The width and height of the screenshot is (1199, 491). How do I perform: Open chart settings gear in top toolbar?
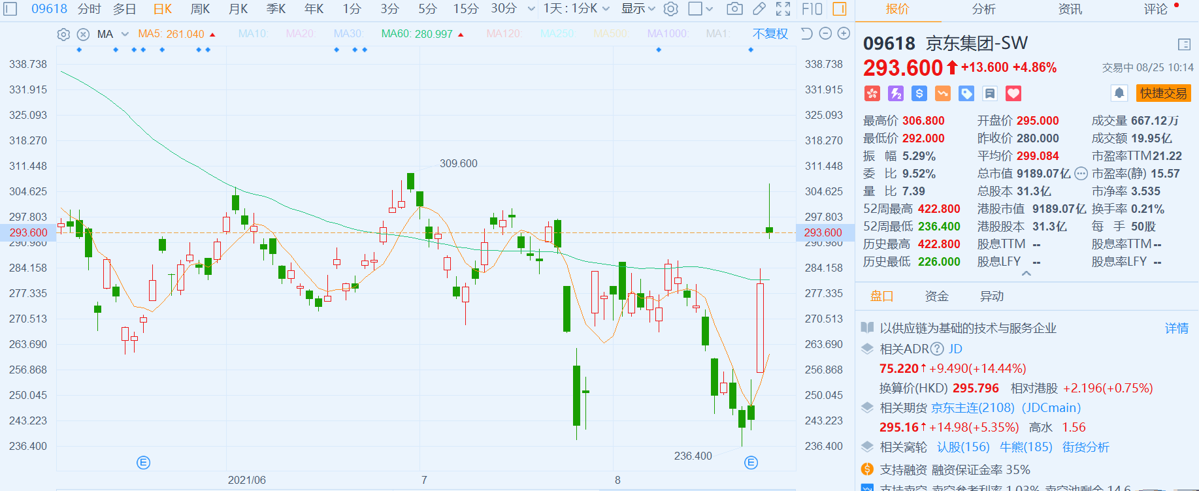[x=670, y=9]
